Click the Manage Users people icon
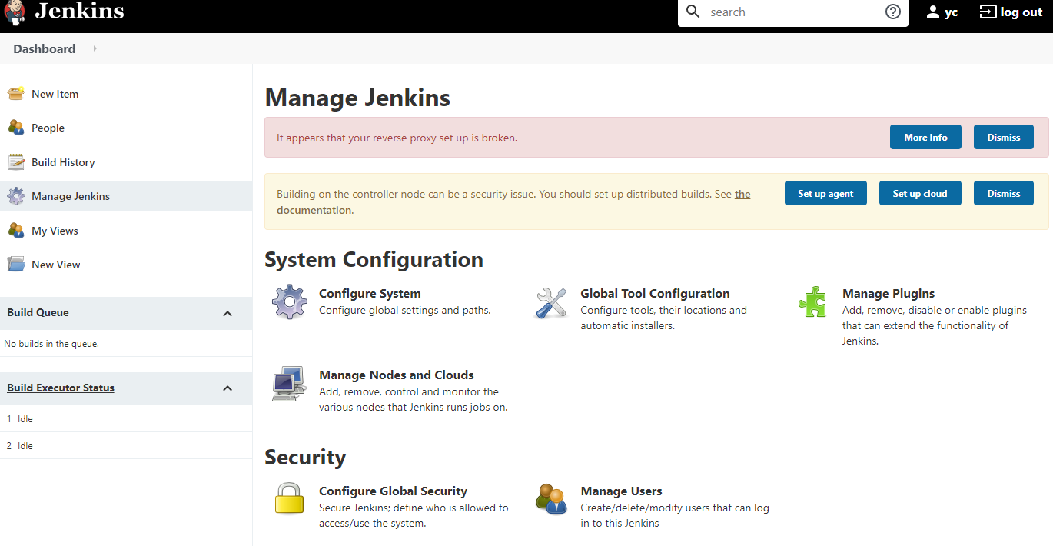 pos(551,499)
